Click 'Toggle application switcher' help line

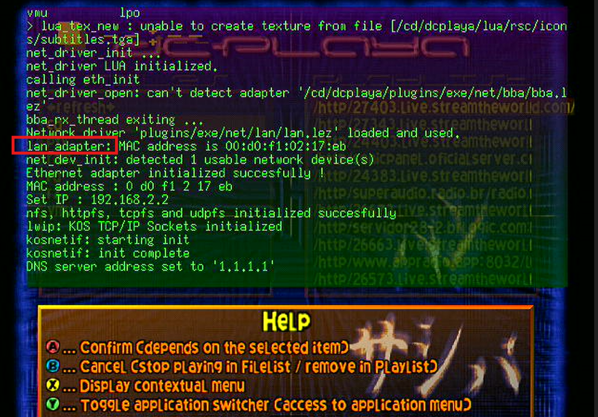click(276, 405)
